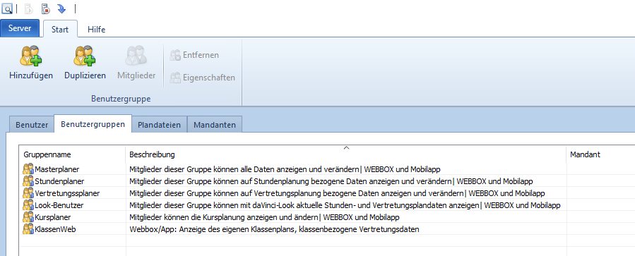This screenshot has height=256, width=635.
Task: Click the group icon beside KlassenWeb
Action: [x=28, y=229]
